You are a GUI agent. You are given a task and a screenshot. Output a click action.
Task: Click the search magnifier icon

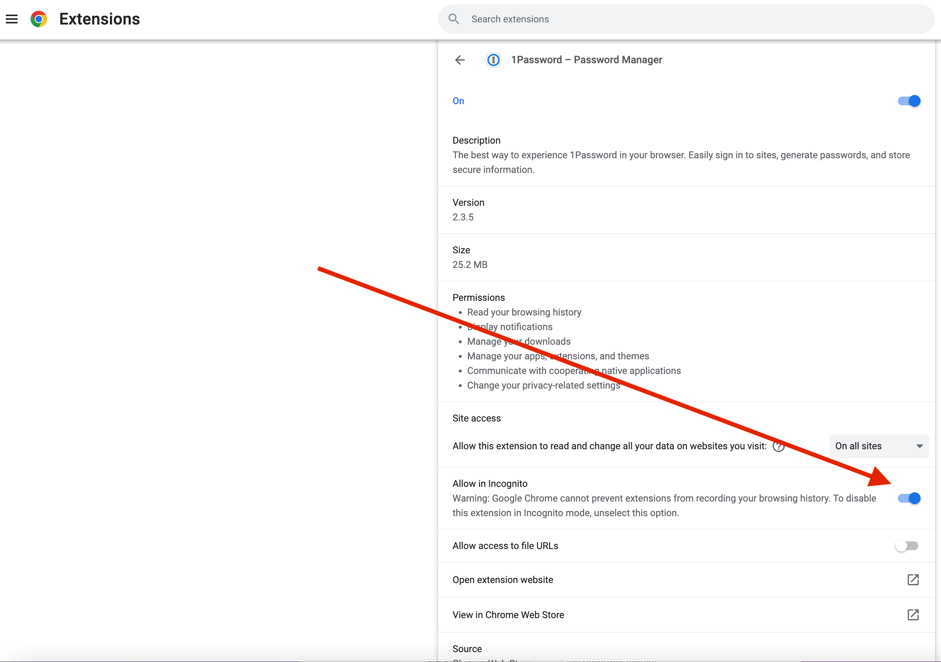click(x=453, y=19)
